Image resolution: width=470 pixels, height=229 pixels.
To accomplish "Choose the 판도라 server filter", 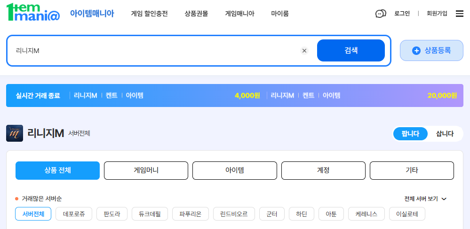I will (x=112, y=214).
